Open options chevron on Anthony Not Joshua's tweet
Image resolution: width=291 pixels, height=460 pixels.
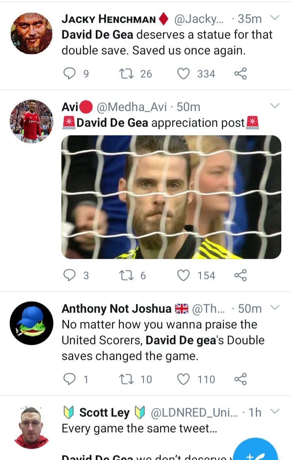click(x=274, y=308)
